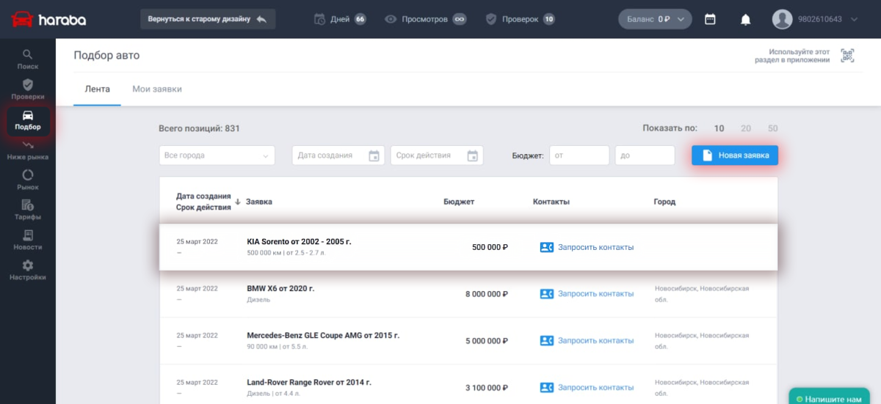Toggle date sort arrow in table header
881x404 pixels.
pos(238,202)
